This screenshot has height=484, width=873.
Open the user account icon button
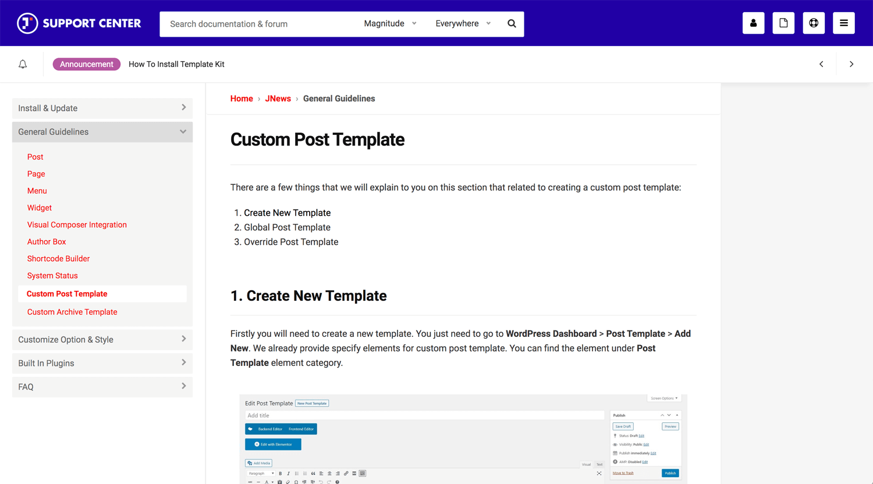click(753, 23)
